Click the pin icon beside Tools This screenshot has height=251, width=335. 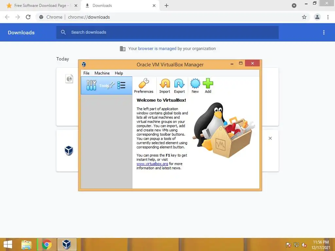tap(111, 85)
